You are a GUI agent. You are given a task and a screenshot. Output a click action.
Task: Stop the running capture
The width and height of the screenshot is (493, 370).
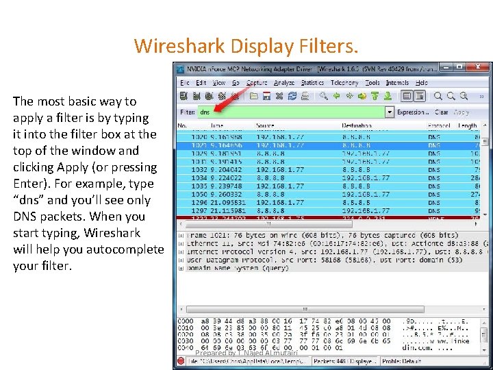(223, 96)
